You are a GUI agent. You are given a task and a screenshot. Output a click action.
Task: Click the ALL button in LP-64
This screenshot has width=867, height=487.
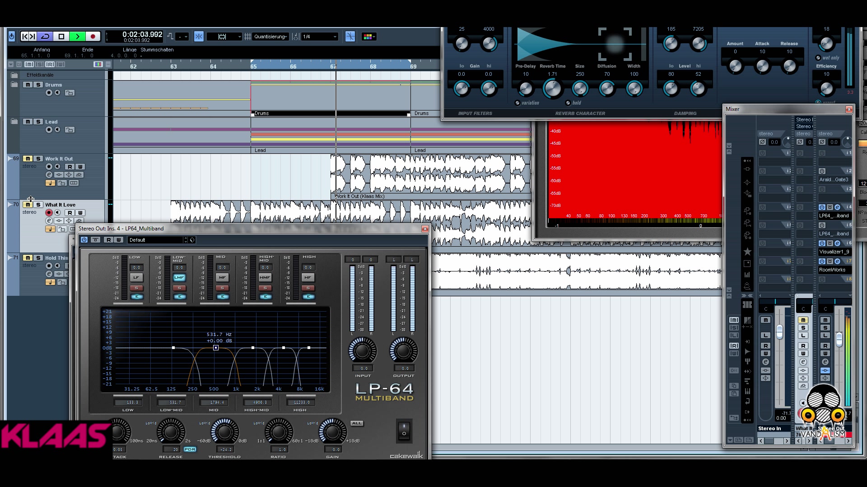[357, 423]
